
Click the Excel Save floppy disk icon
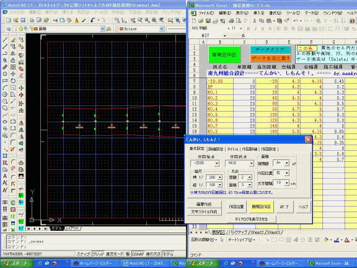tap(208, 20)
